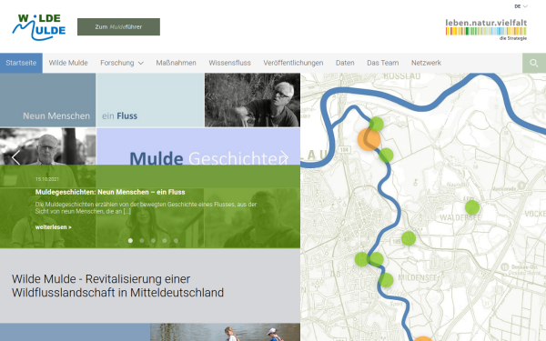Open Startseite tab
This screenshot has width=546, height=341.
point(21,63)
